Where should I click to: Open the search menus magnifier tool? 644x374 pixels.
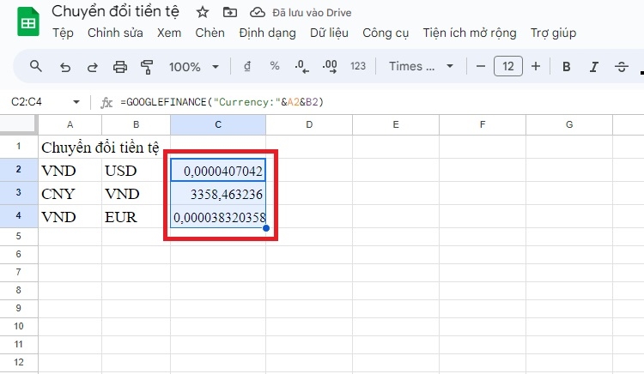36,66
